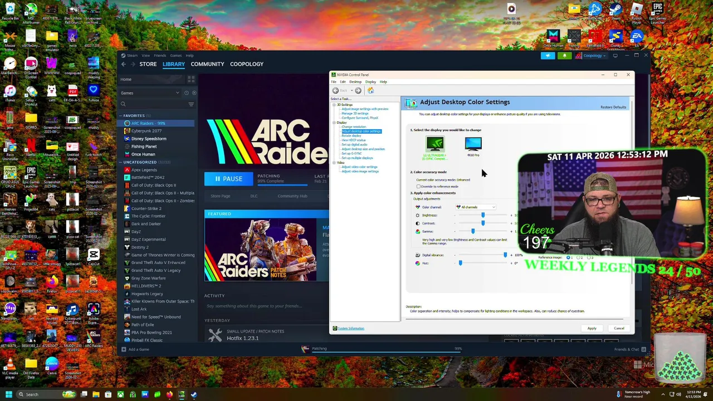This screenshot has height=401, width=713.
Task: Open Revo Uninstaller desktop shortcut
Action: 10,149
